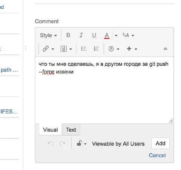Toggle italic formatting
Viewport: 181px width, 170px height.
(81, 35)
